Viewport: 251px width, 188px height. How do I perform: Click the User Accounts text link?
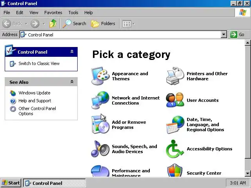pos(203,100)
